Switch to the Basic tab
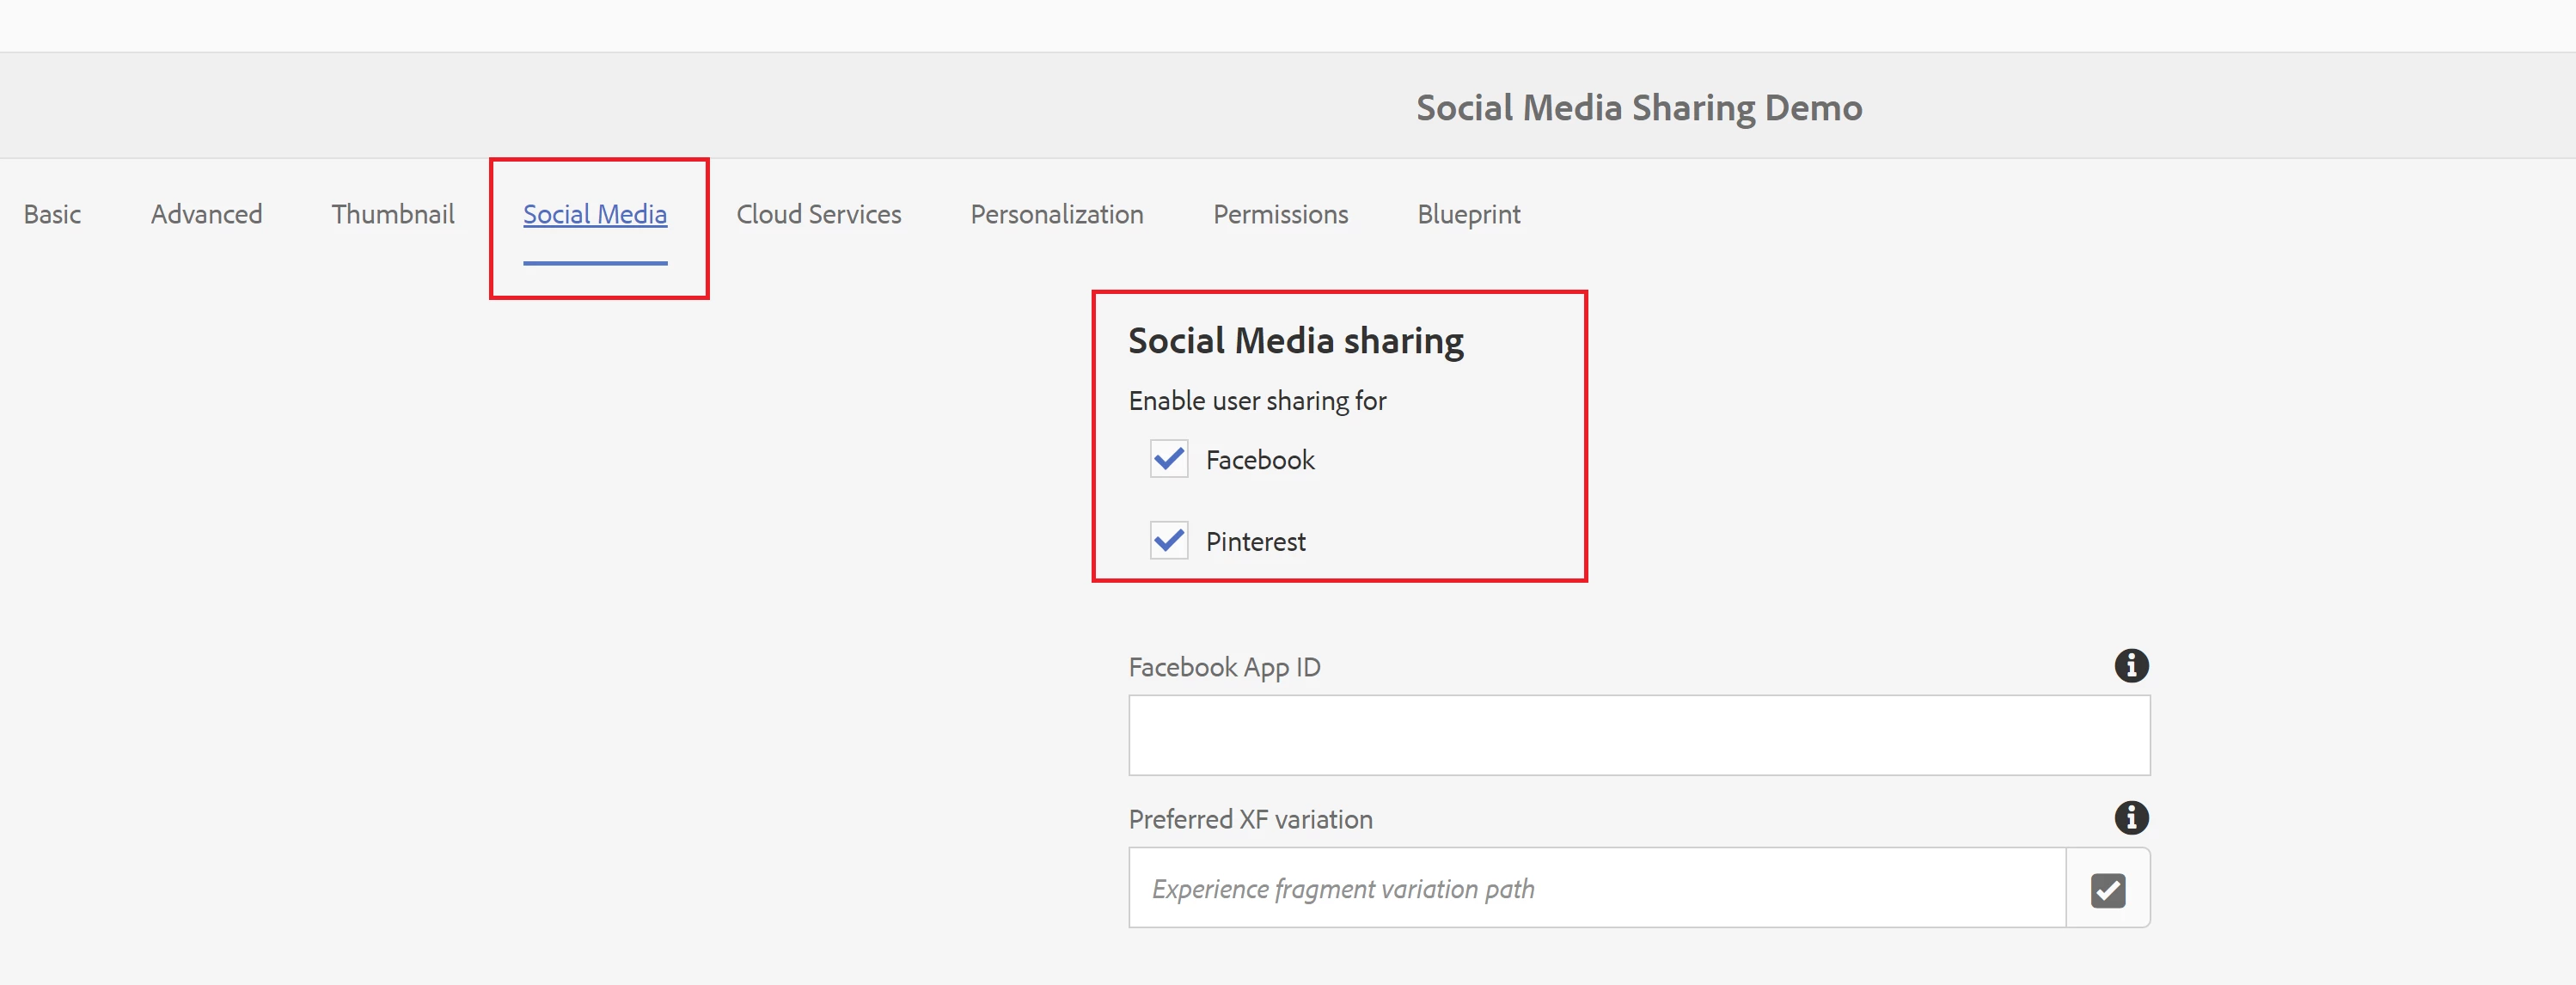2576x985 pixels. click(52, 215)
